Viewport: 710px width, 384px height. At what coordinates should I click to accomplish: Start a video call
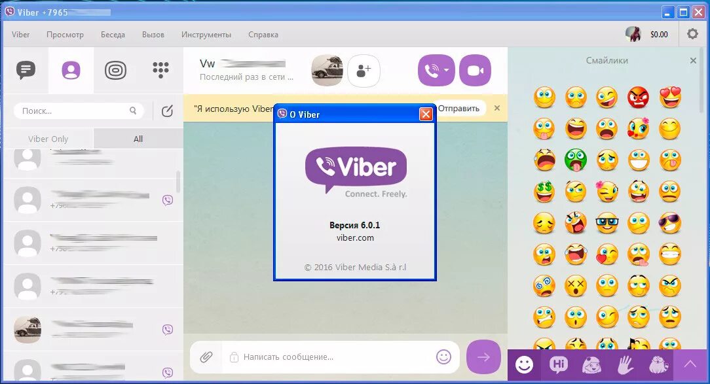click(475, 71)
